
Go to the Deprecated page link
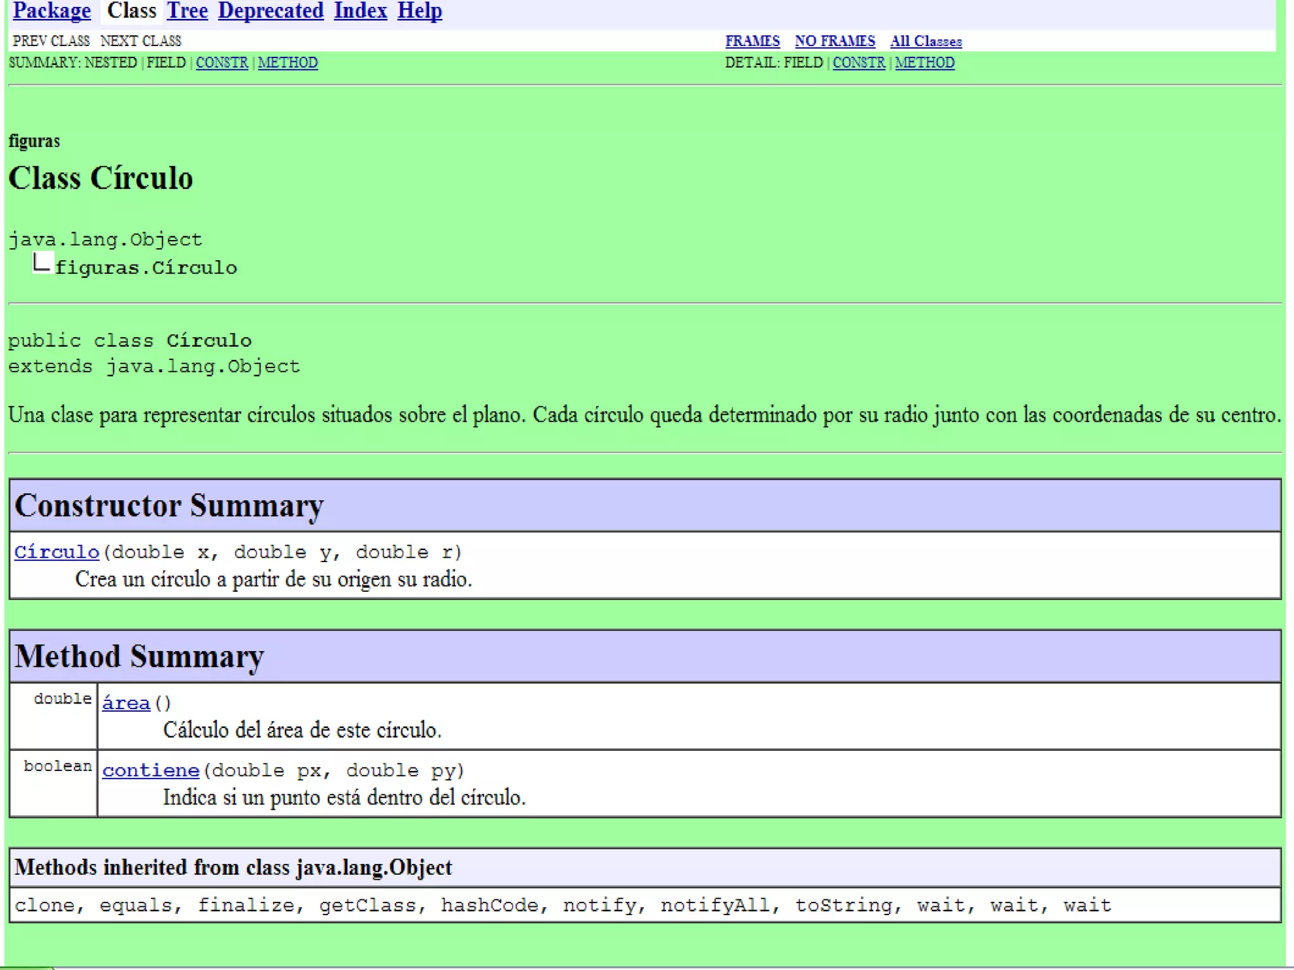click(270, 11)
